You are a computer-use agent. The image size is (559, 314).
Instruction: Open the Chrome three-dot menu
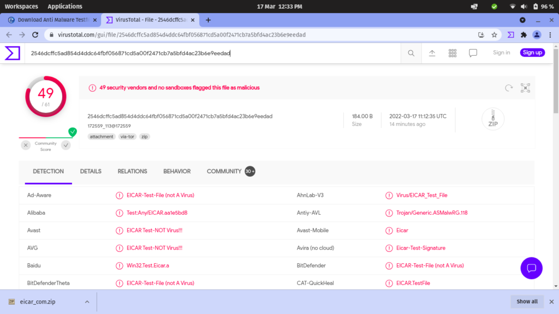550,35
